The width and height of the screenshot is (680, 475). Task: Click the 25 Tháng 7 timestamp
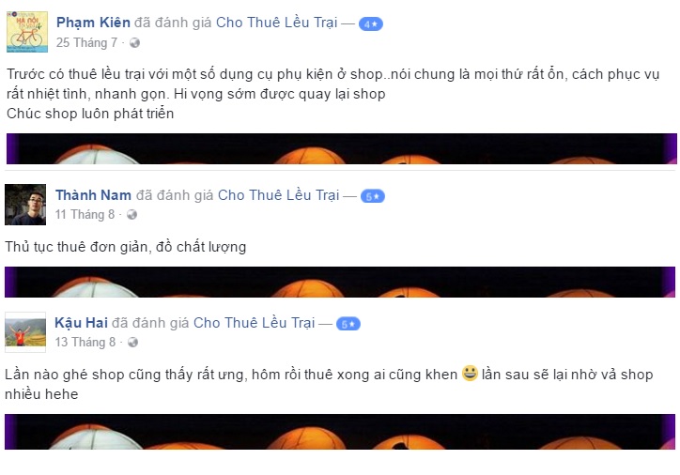click(86, 42)
